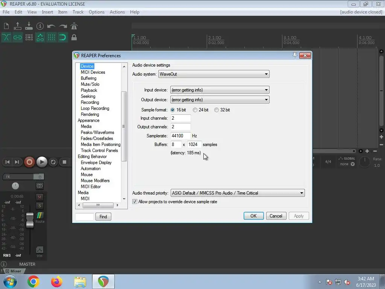Click the playback Rate knob
The image size is (385, 289).
point(365,162)
